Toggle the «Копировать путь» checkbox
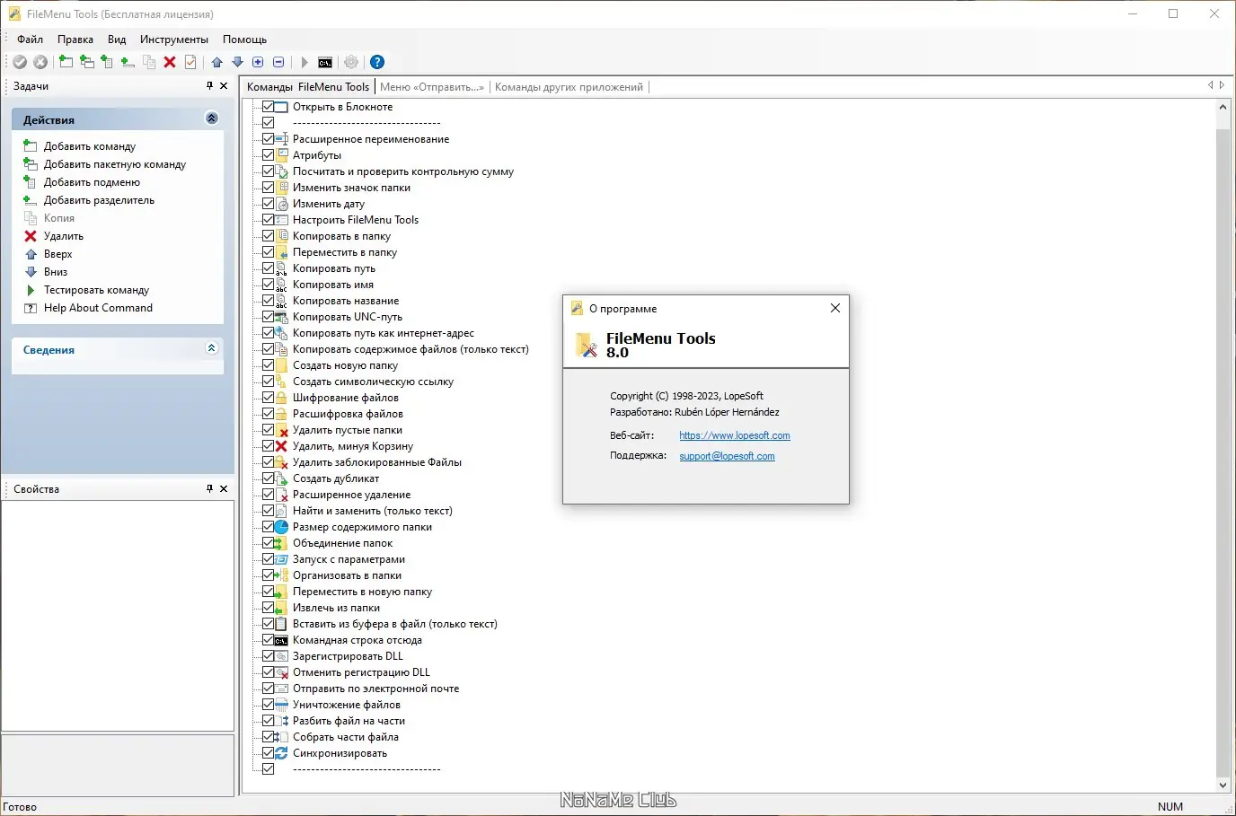The image size is (1236, 816). tap(268, 268)
